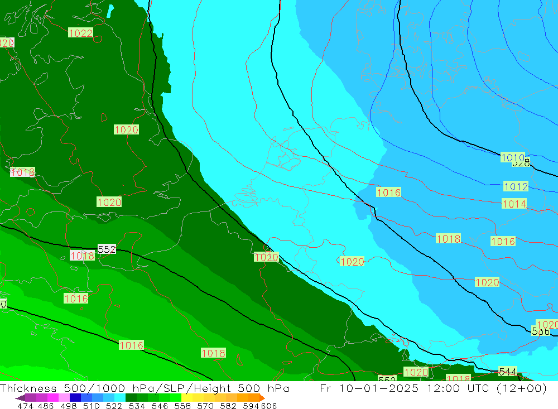Click the purple arrow at legend start

20,398
